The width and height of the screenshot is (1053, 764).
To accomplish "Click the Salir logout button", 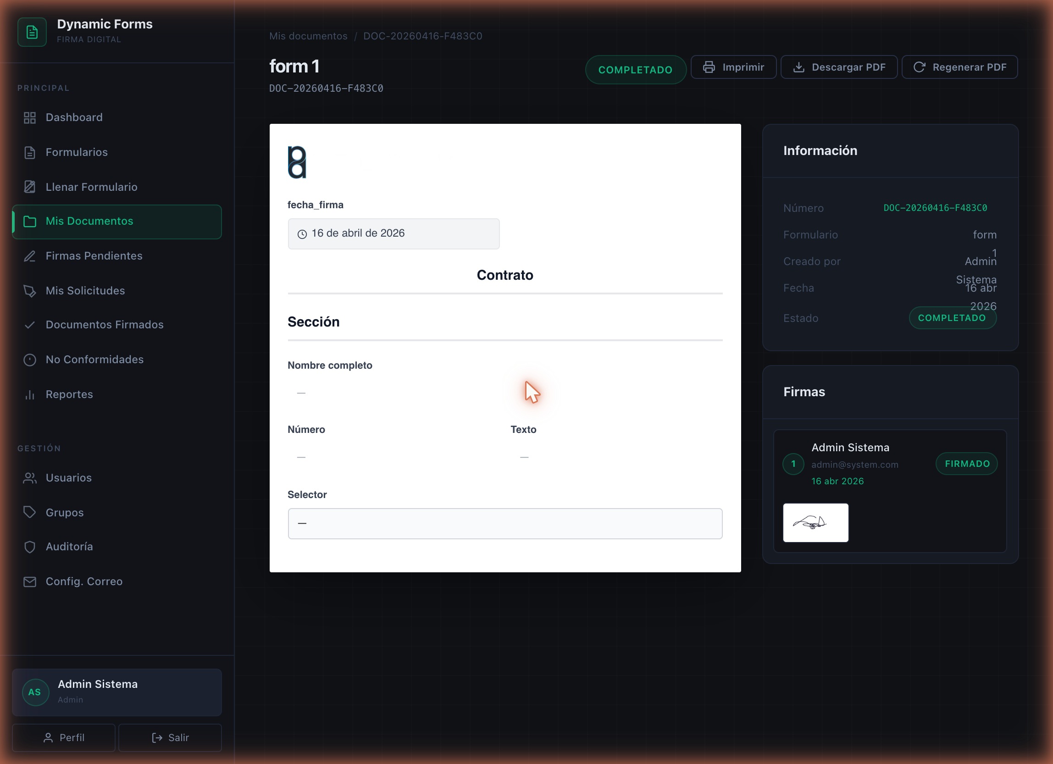I will pos(170,737).
